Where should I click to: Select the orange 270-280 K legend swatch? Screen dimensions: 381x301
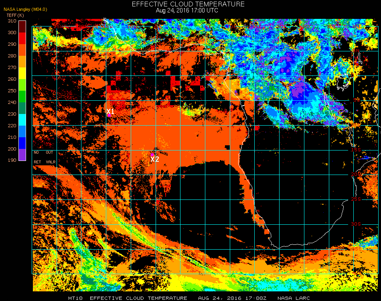[x=22, y=61]
